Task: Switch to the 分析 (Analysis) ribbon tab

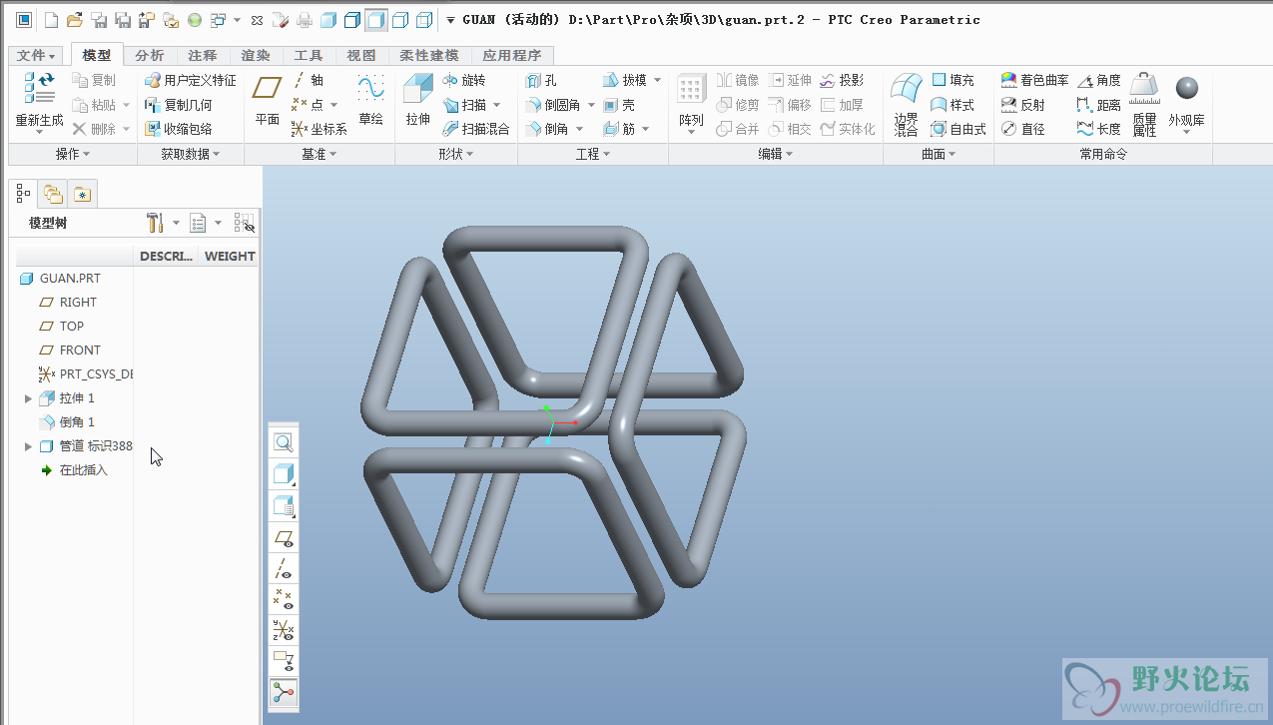Action: click(150, 56)
